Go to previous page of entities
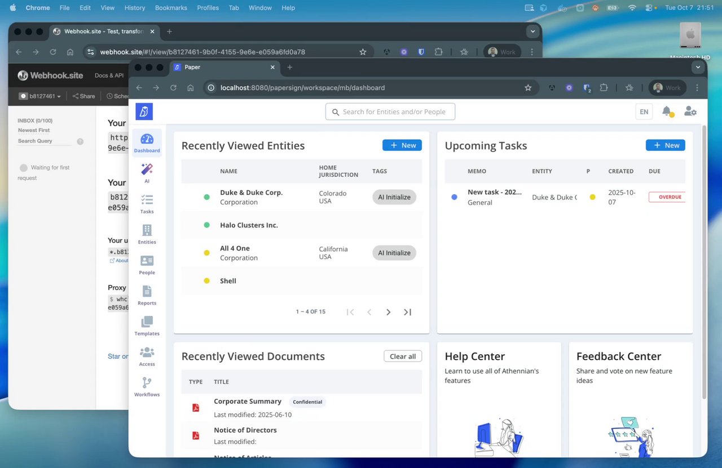 (369, 312)
